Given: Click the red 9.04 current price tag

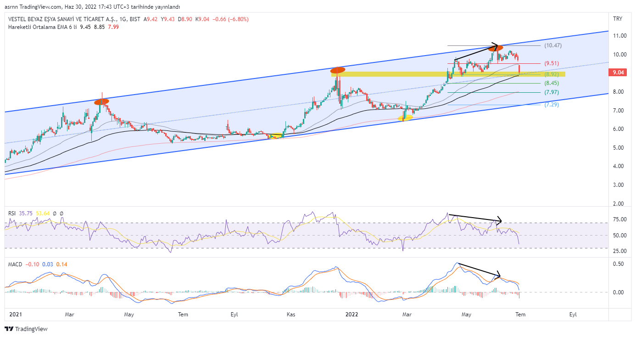Looking at the screenshot, I should pos(617,72).
